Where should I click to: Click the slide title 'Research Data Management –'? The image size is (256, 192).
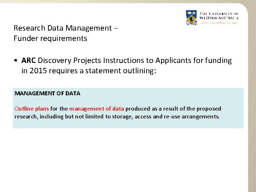pyautogui.click(x=66, y=28)
